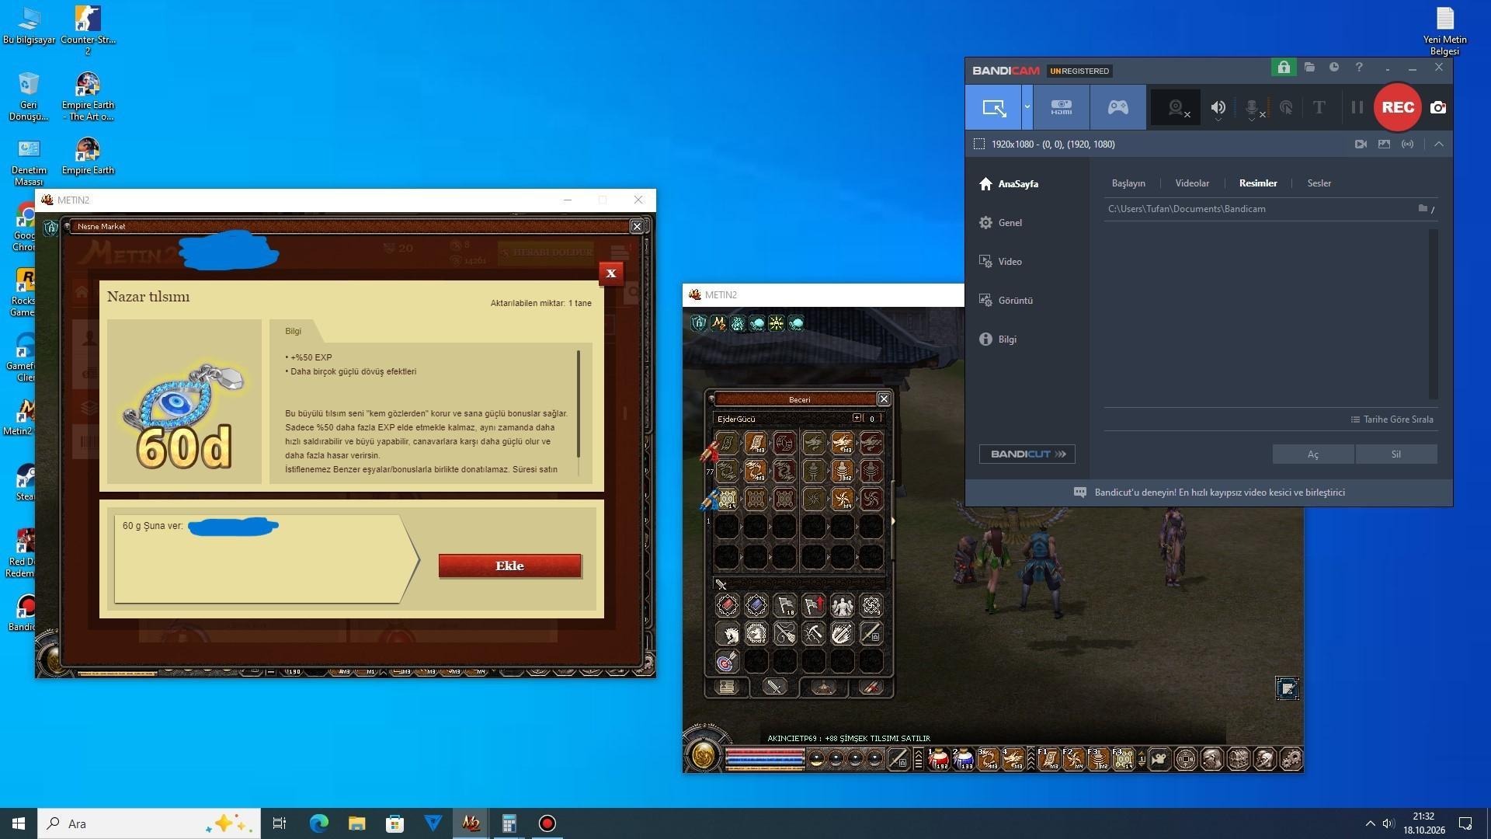The width and height of the screenshot is (1491, 839).
Task: Switch to the Videolar tab
Action: pyautogui.click(x=1192, y=183)
